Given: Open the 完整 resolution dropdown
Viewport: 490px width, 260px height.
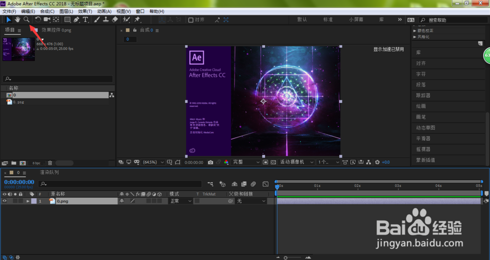Looking at the screenshot, I should click(x=246, y=162).
